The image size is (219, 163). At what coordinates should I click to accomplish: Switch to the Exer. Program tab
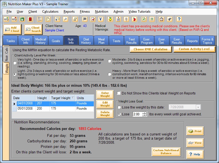[147, 41]
